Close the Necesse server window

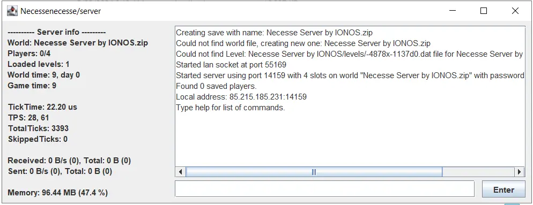pos(515,11)
